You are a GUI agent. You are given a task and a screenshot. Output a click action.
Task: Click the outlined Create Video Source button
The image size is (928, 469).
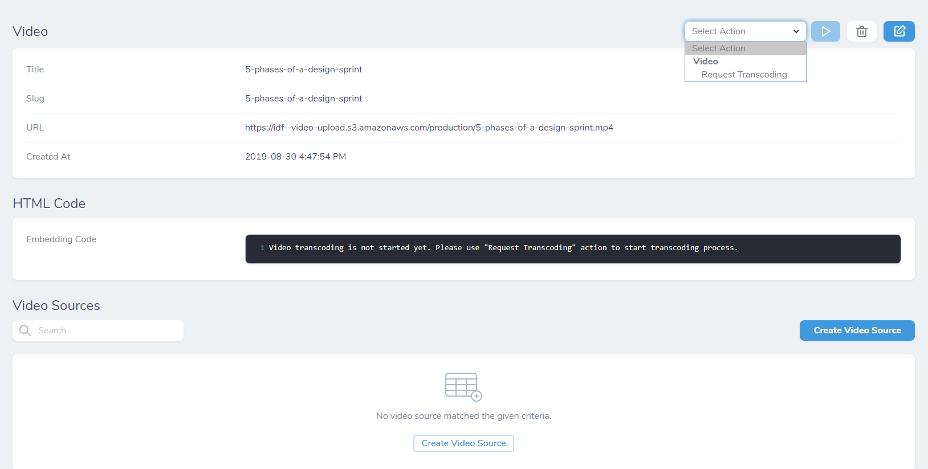(x=463, y=443)
